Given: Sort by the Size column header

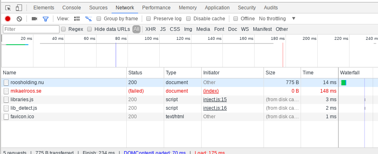Looking at the screenshot, I should pos(282,73).
